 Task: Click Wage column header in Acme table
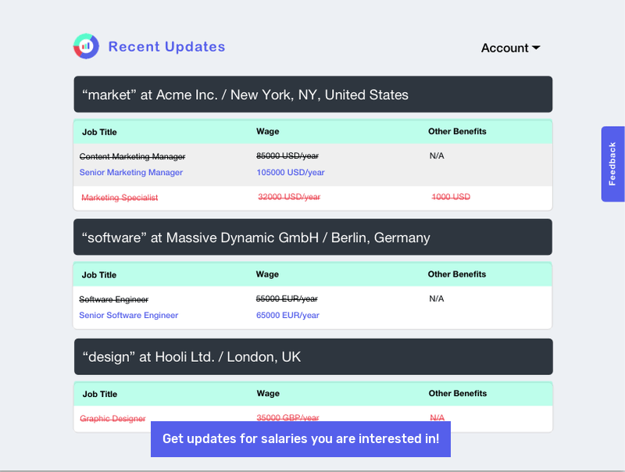267,131
